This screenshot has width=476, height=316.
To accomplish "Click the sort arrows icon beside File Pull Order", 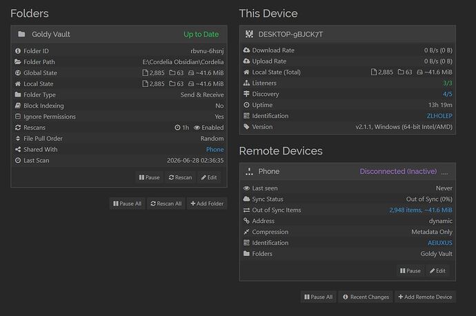I will click(18, 139).
